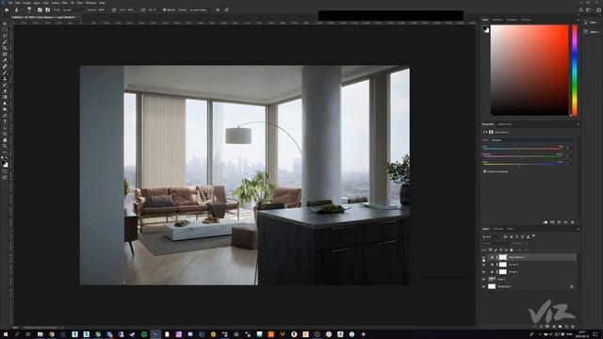Select the Hand tool
Viewport: 603px width, 339px height.
[x=5, y=140]
